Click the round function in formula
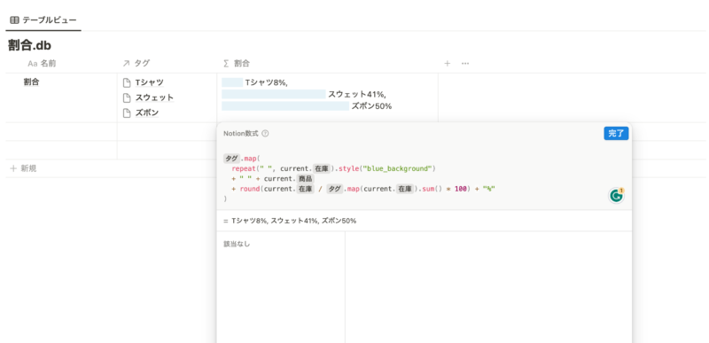This screenshot has height=343, width=709. (250, 189)
